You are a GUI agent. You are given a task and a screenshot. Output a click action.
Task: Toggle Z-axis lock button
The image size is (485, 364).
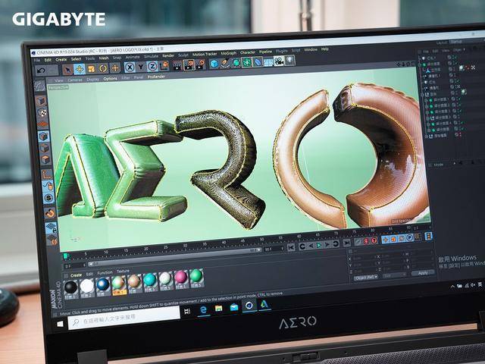point(152,66)
